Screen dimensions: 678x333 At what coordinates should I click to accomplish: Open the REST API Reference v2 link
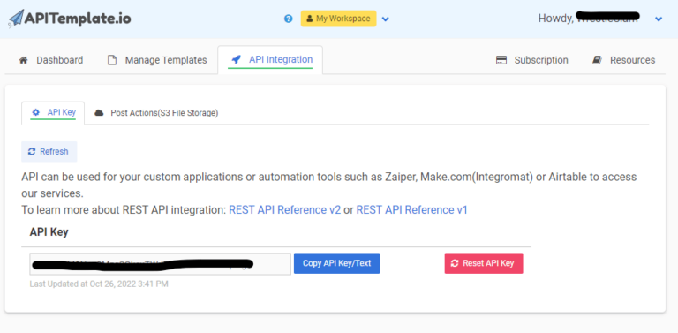(x=284, y=210)
